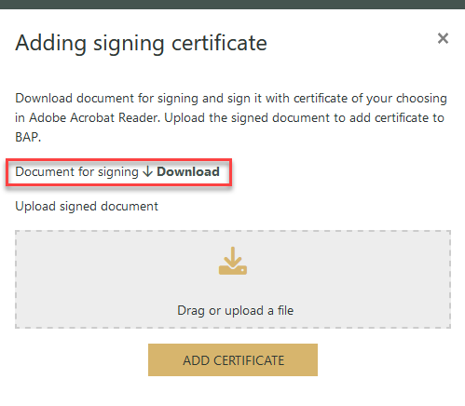
Task: Click empty area left of the upload icon
Action: [x=116, y=261]
